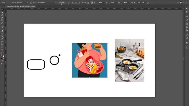Open the workspace switcher in top right
The width and height of the screenshot is (189, 106).
click(x=181, y=3)
